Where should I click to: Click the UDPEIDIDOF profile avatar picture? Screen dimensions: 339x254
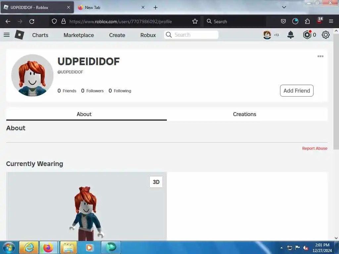[32, 75]
